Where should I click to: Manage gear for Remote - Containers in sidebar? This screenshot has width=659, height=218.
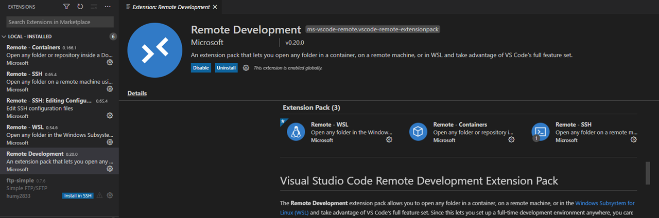click(110, 62)
